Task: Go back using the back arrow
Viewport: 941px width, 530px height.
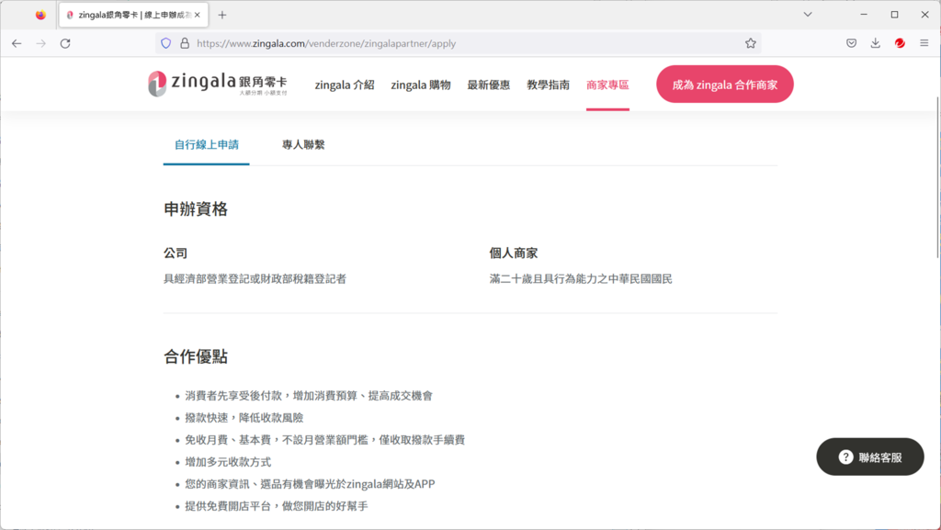Action: [17, 43]
